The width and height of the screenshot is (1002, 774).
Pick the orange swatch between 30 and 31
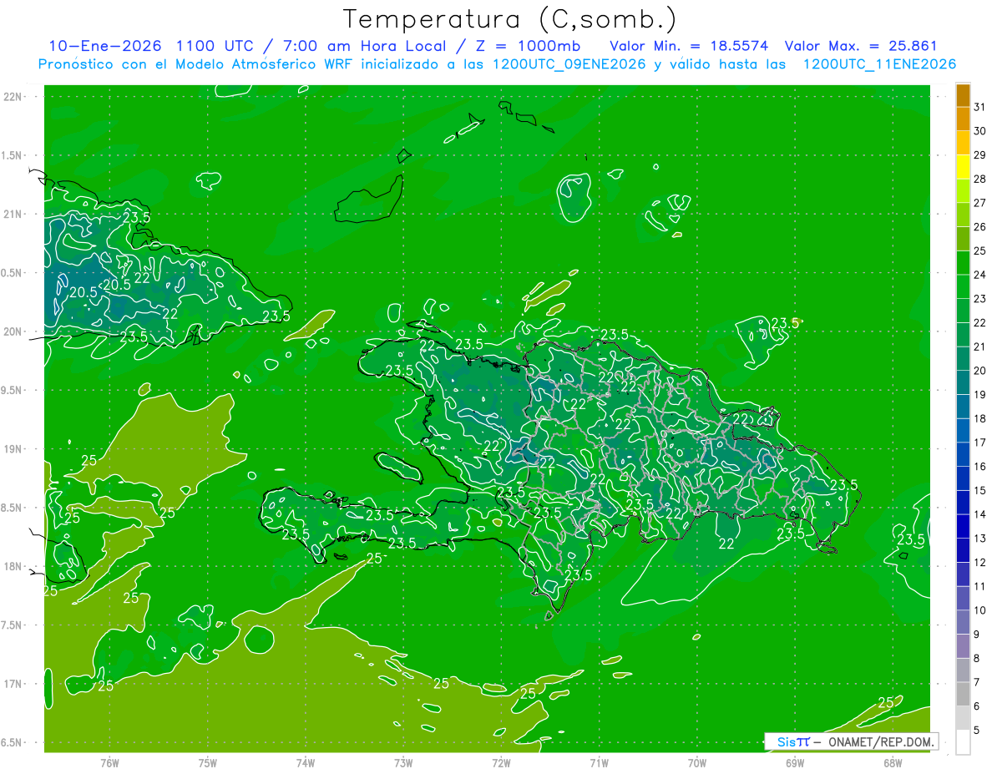(x=963, y=119)
